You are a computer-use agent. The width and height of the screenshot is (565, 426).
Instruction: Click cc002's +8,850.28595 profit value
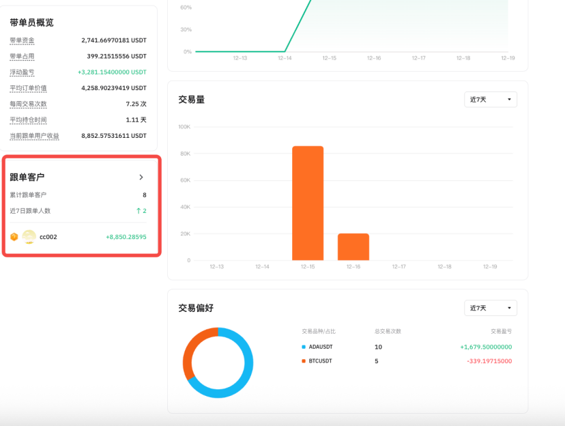pyautogui.click(x=126, y=237)
